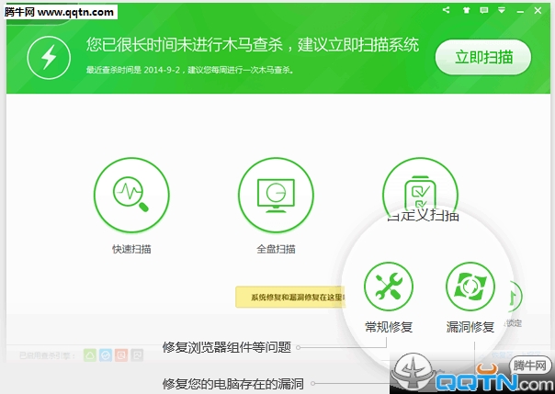
Task: Click the 最近查杀时间是 2014-9-2 info text
Action: (190, 70)
